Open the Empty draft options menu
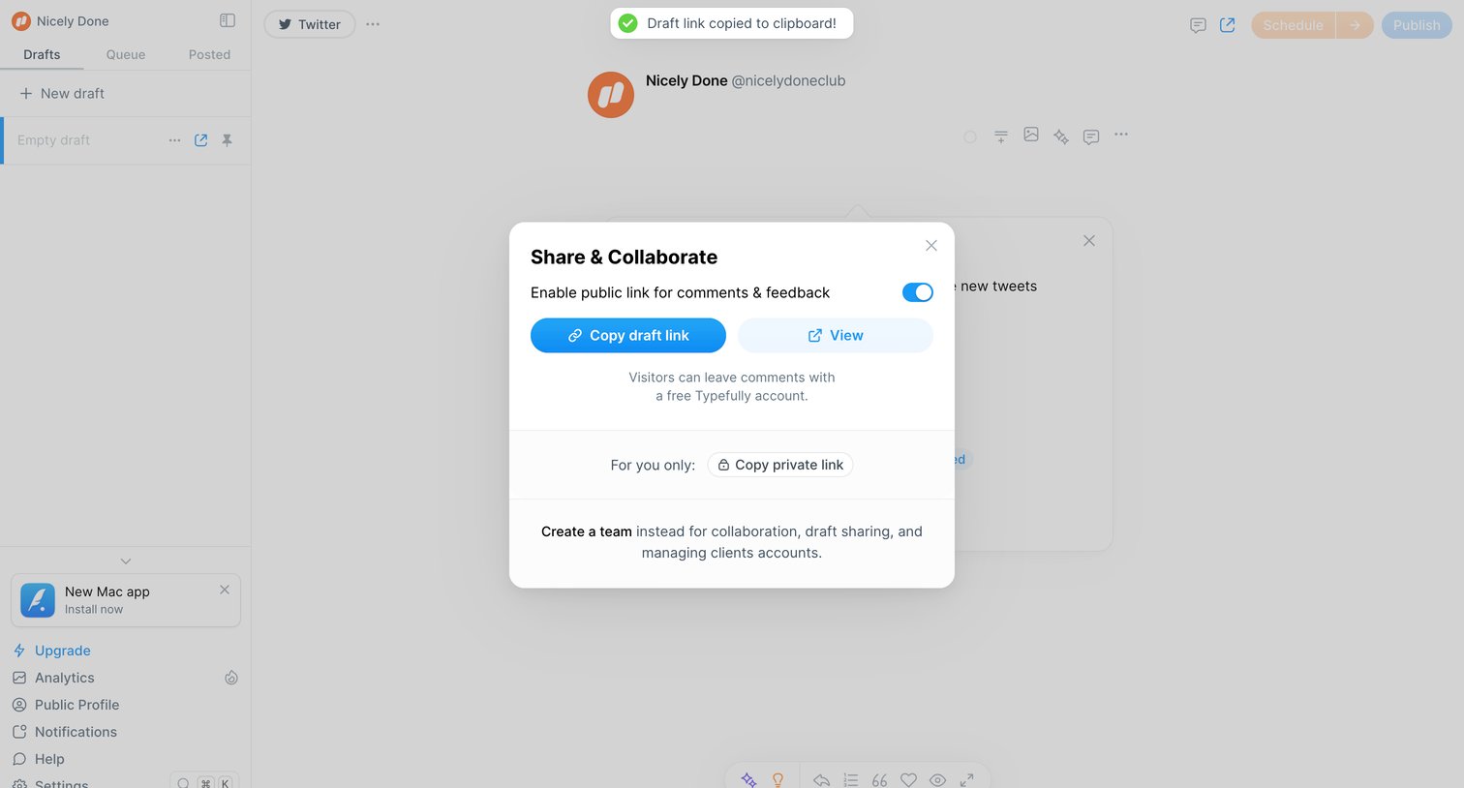The image size is (1464, 788). (x=174, y=140)
